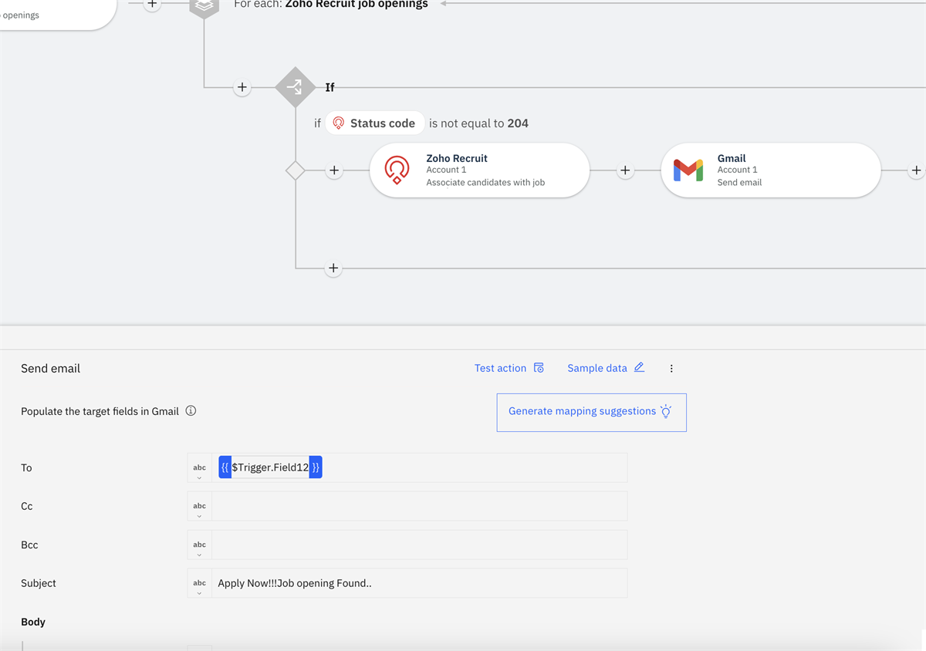Click the plus button after the Gmail node
926x651 pixels.
coord(916,170)
